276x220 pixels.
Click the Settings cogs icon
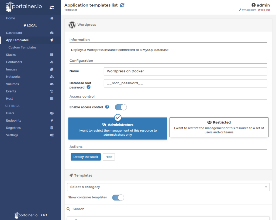click(x=52, y=135)
